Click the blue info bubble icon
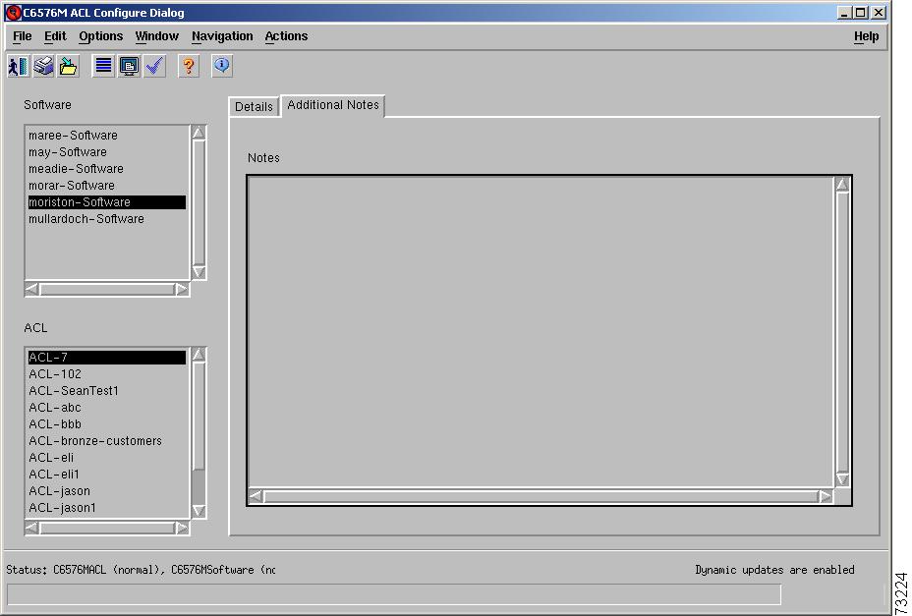Image resolution: width=912 pixels, height=616 pixels. tap(222, 66)
